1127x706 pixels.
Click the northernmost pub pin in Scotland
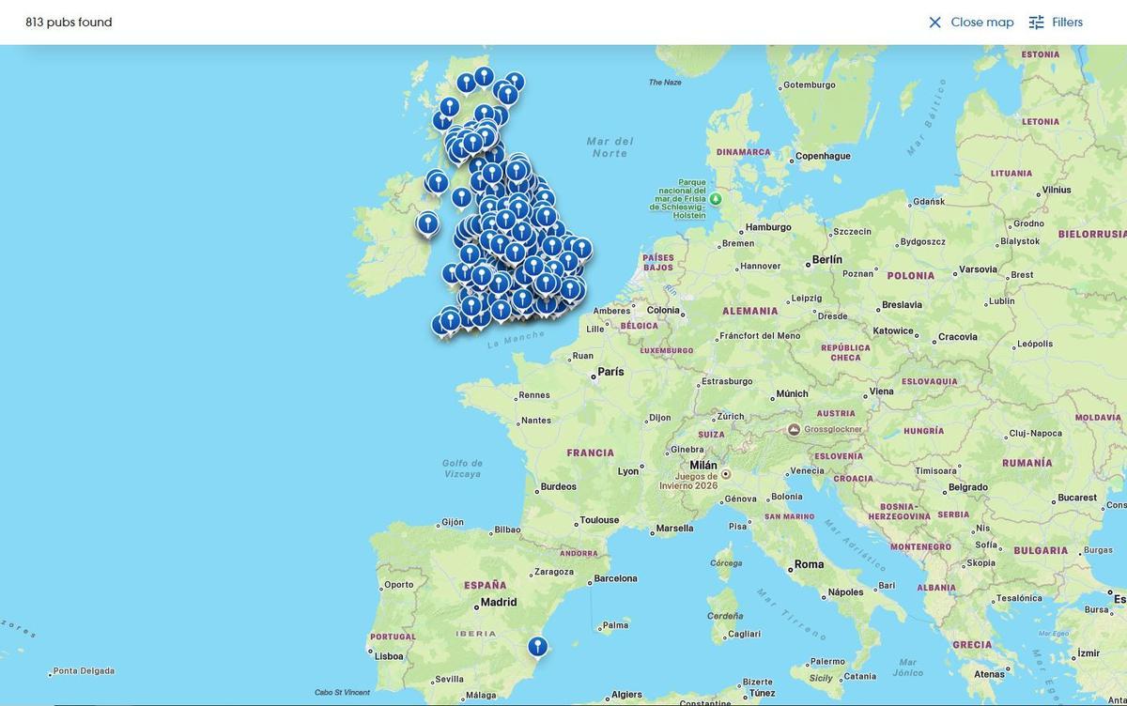coord(484,74)
